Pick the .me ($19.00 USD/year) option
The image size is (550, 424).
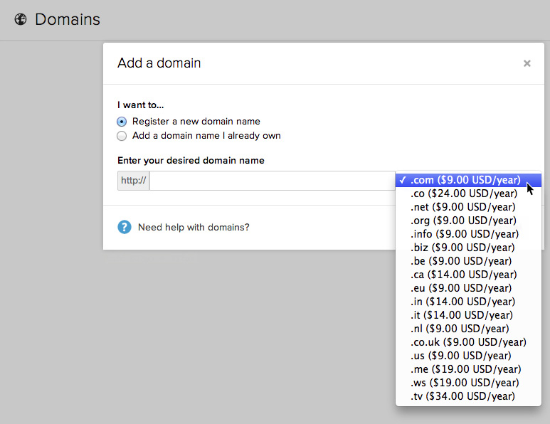pos(468,369)
